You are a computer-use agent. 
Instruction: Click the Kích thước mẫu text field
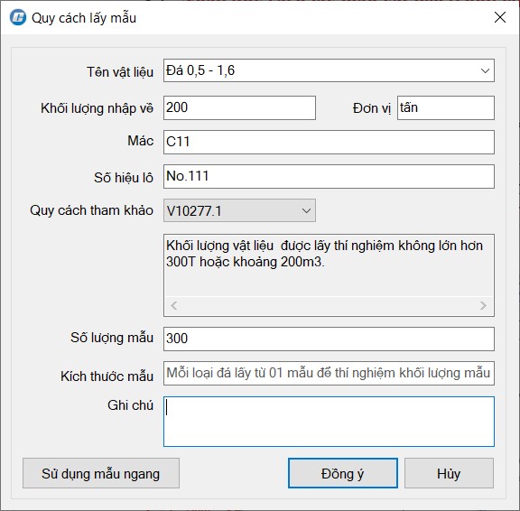(x=329, y=374)
